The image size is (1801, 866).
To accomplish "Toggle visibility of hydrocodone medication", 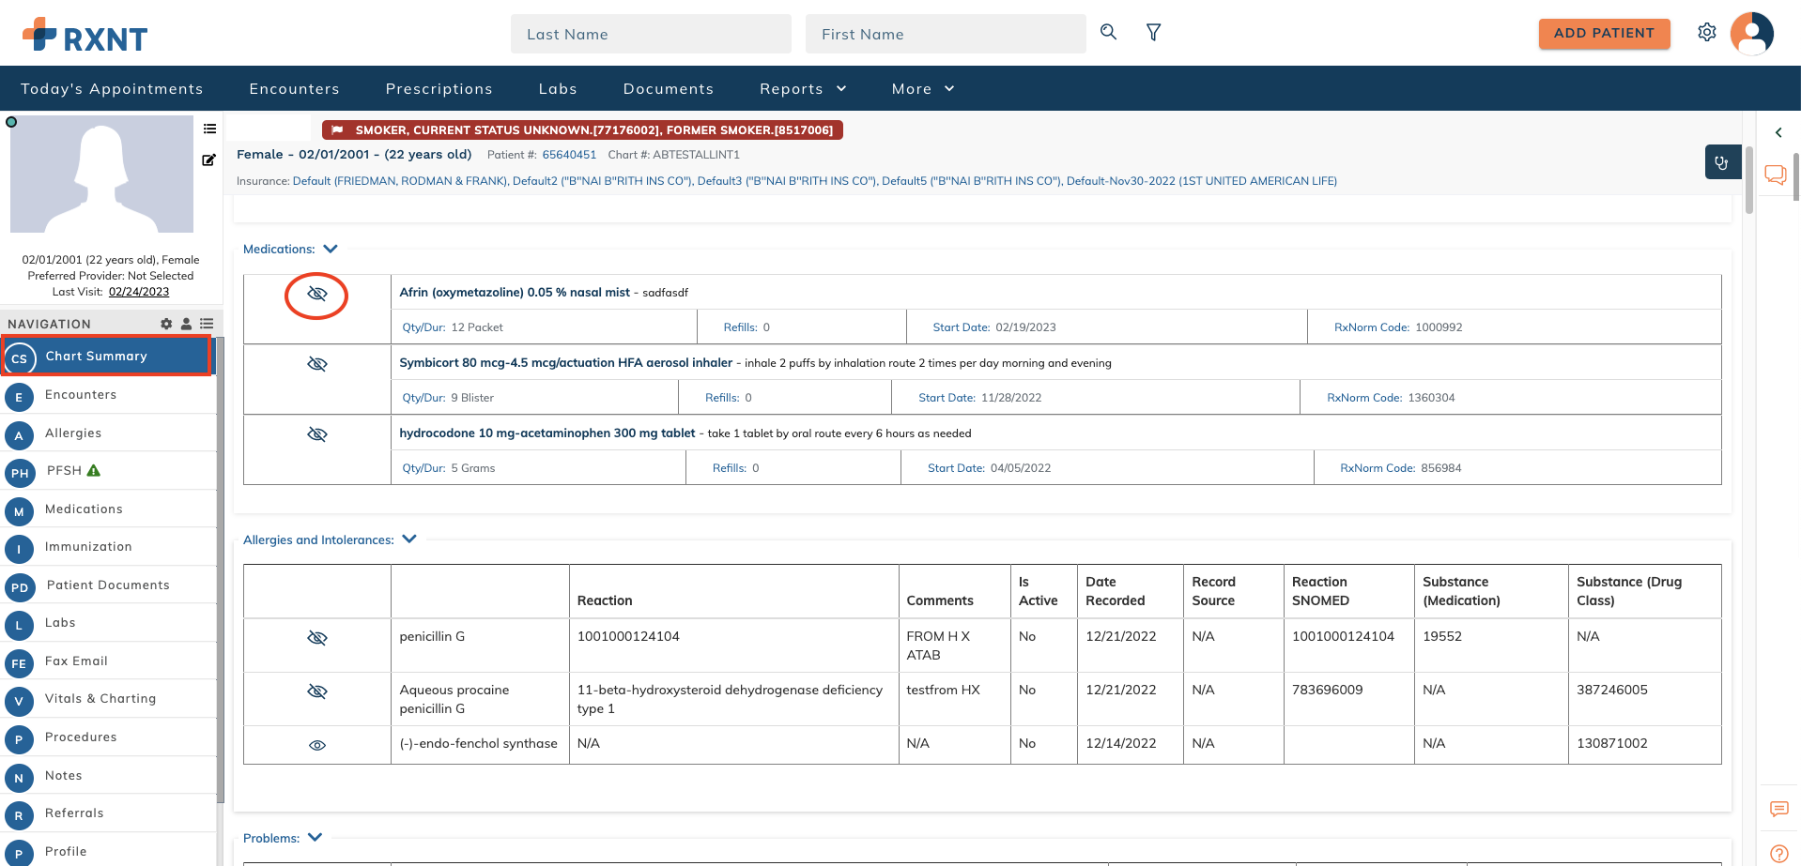I will click(317, 434).
